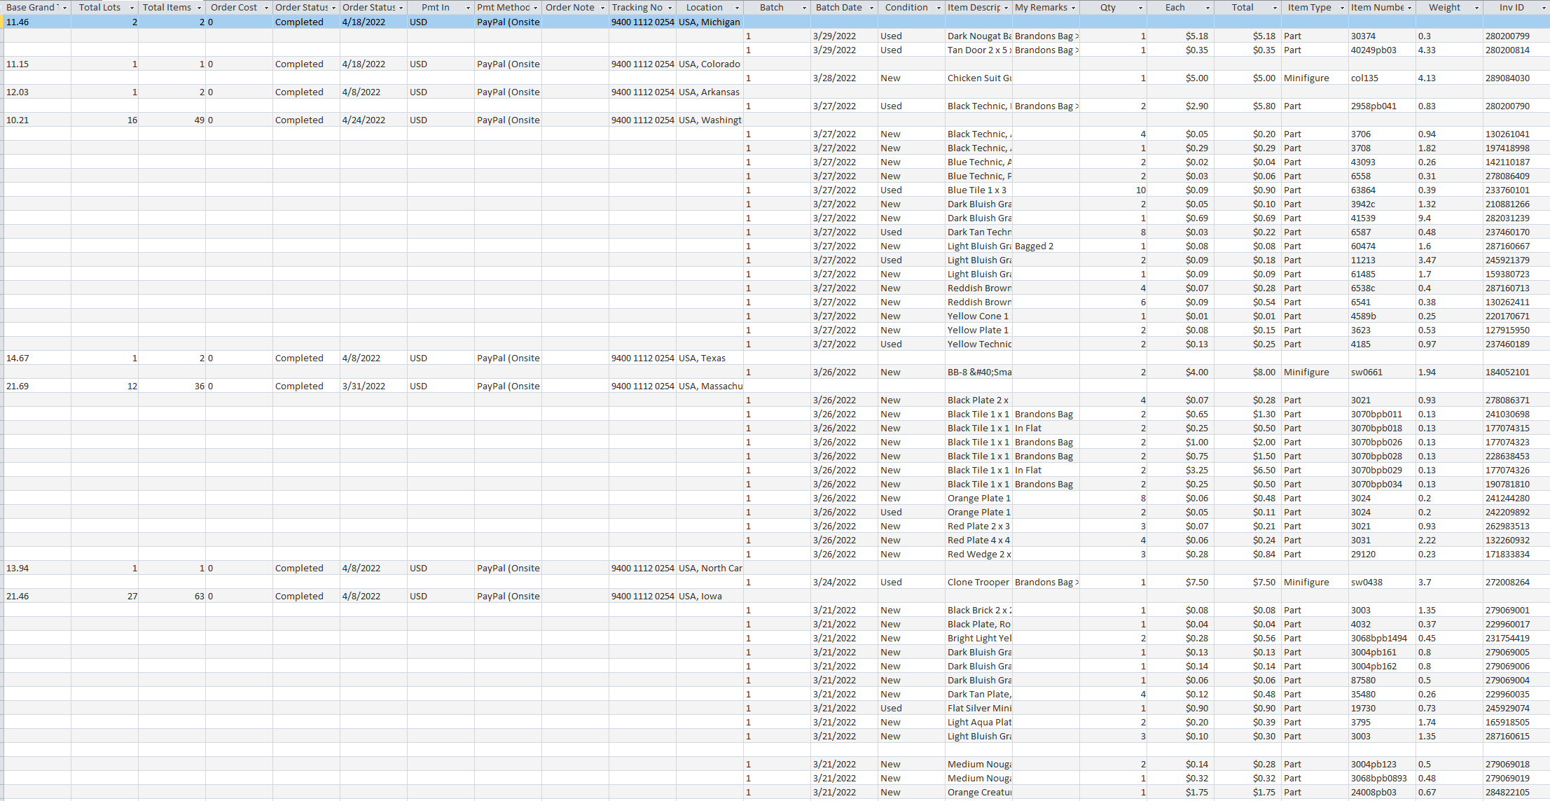
Task: Click the row selector of the highlighted first row
Action: 2,22
